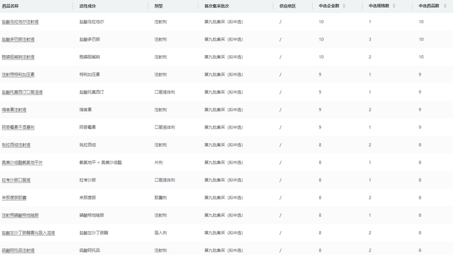The height and width of the screenshot is (255, 453).
Task: Open 拉考沙胺口服液 drug link
Action: pos(16,180)
